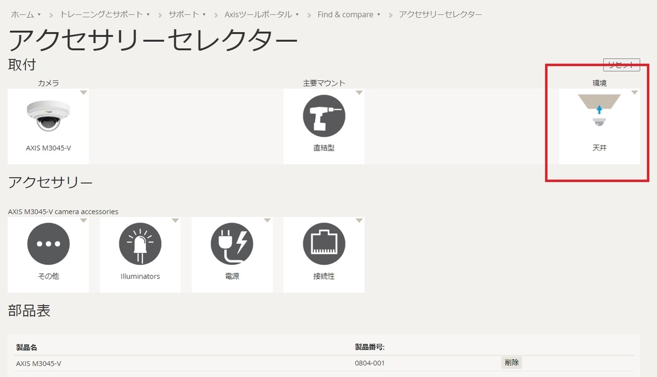Click the 製品名 column header

click(26, 347)
